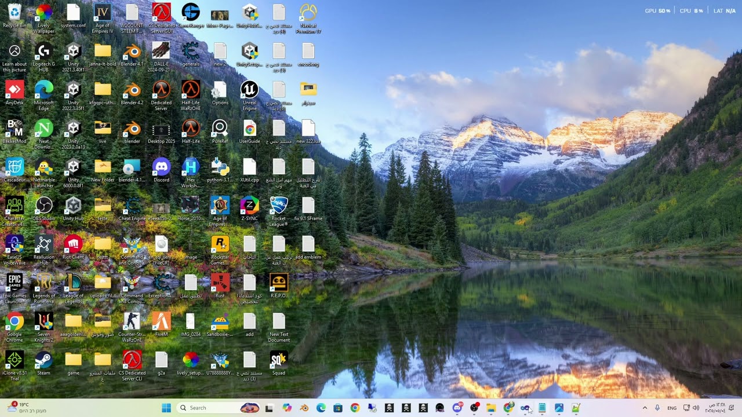Select the system.conf file icon

73,16
